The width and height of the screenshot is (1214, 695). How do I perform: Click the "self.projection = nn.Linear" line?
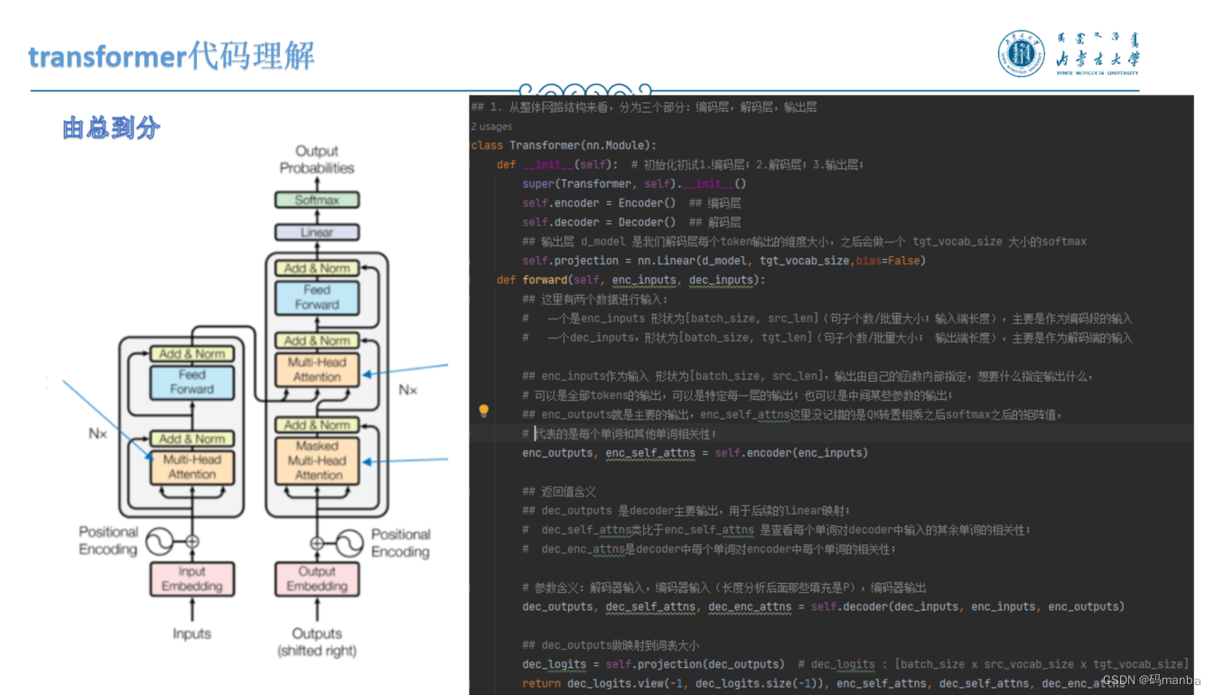pyautogui.click(x=724, y=261)
